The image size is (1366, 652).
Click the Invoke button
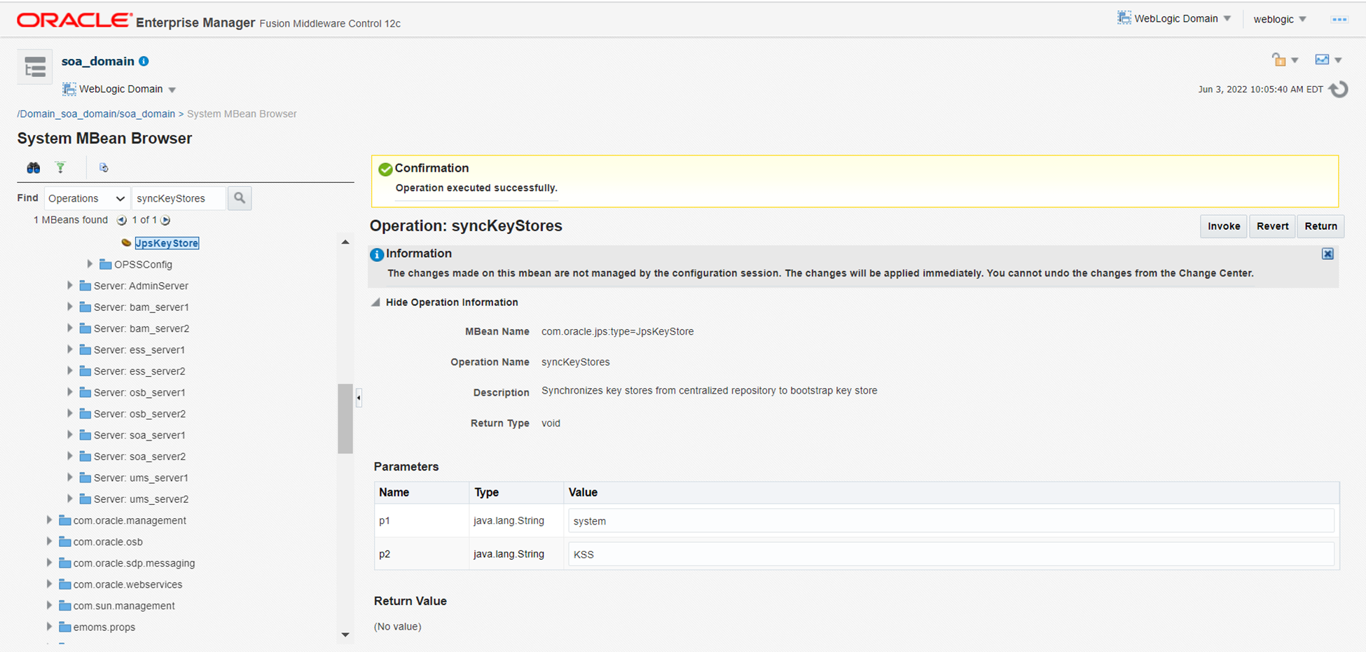click(1224, 226)
